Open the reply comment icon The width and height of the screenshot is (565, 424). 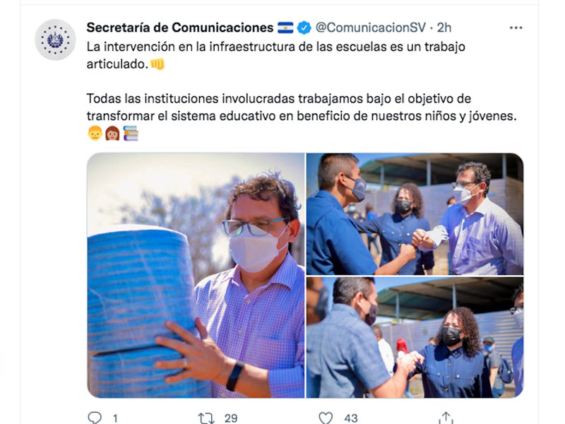tap(95, 418)
